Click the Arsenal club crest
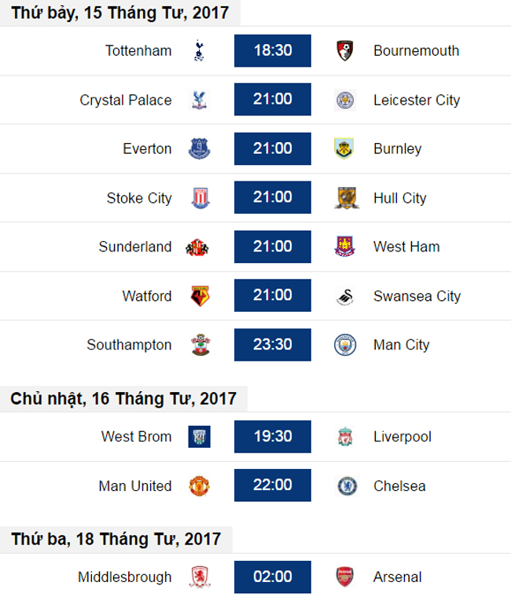Viewport: 511px width, 597px height. coord(345,577)
